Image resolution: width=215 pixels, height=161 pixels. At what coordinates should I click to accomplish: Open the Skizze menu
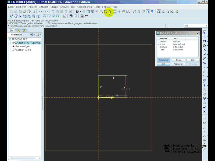pos(54,7)
